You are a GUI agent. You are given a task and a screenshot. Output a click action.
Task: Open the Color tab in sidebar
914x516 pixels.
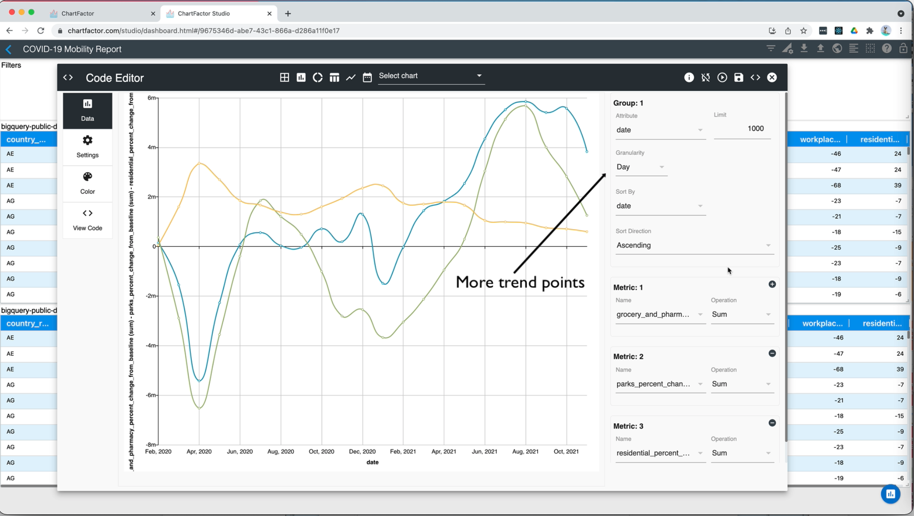tap(87, 183)
